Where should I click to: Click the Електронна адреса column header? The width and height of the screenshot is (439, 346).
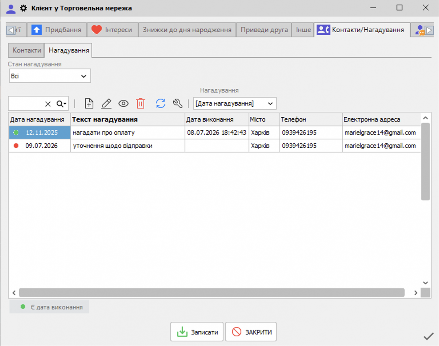(381, 119)
